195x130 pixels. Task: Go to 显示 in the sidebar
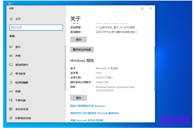coord(18,47)
